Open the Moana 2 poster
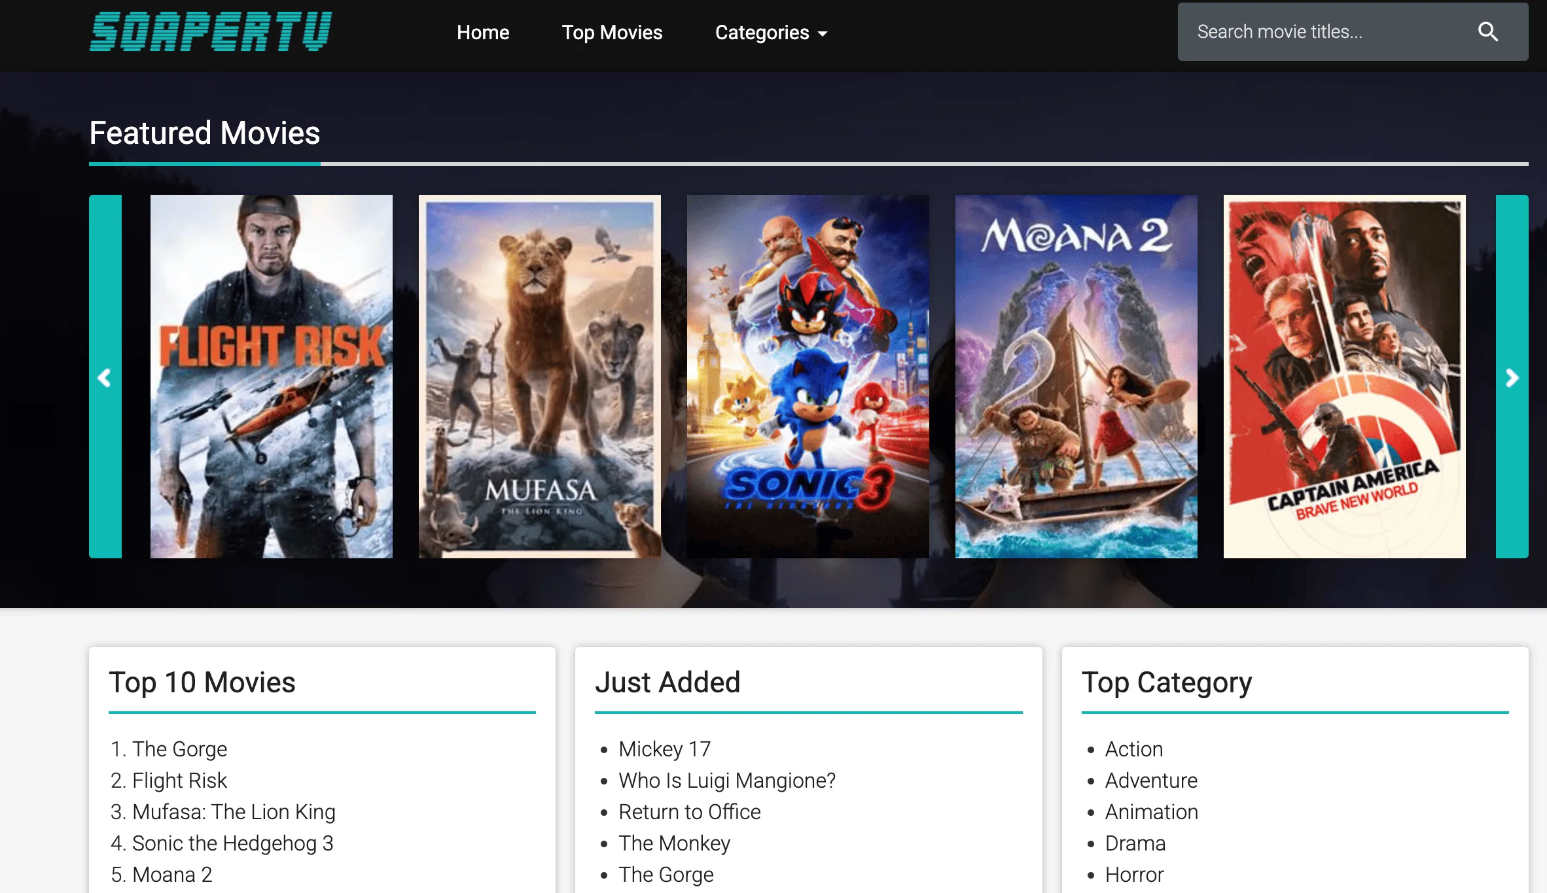Viewport: 1547px width, 893px height. [x=1076, y=377]
